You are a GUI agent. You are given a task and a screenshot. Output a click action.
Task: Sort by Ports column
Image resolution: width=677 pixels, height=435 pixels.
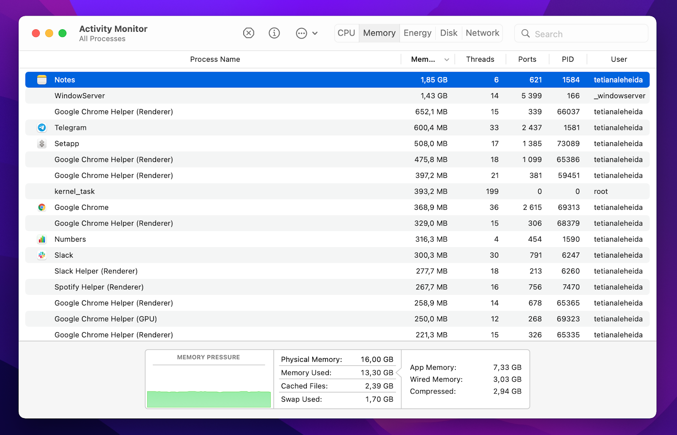527,59
